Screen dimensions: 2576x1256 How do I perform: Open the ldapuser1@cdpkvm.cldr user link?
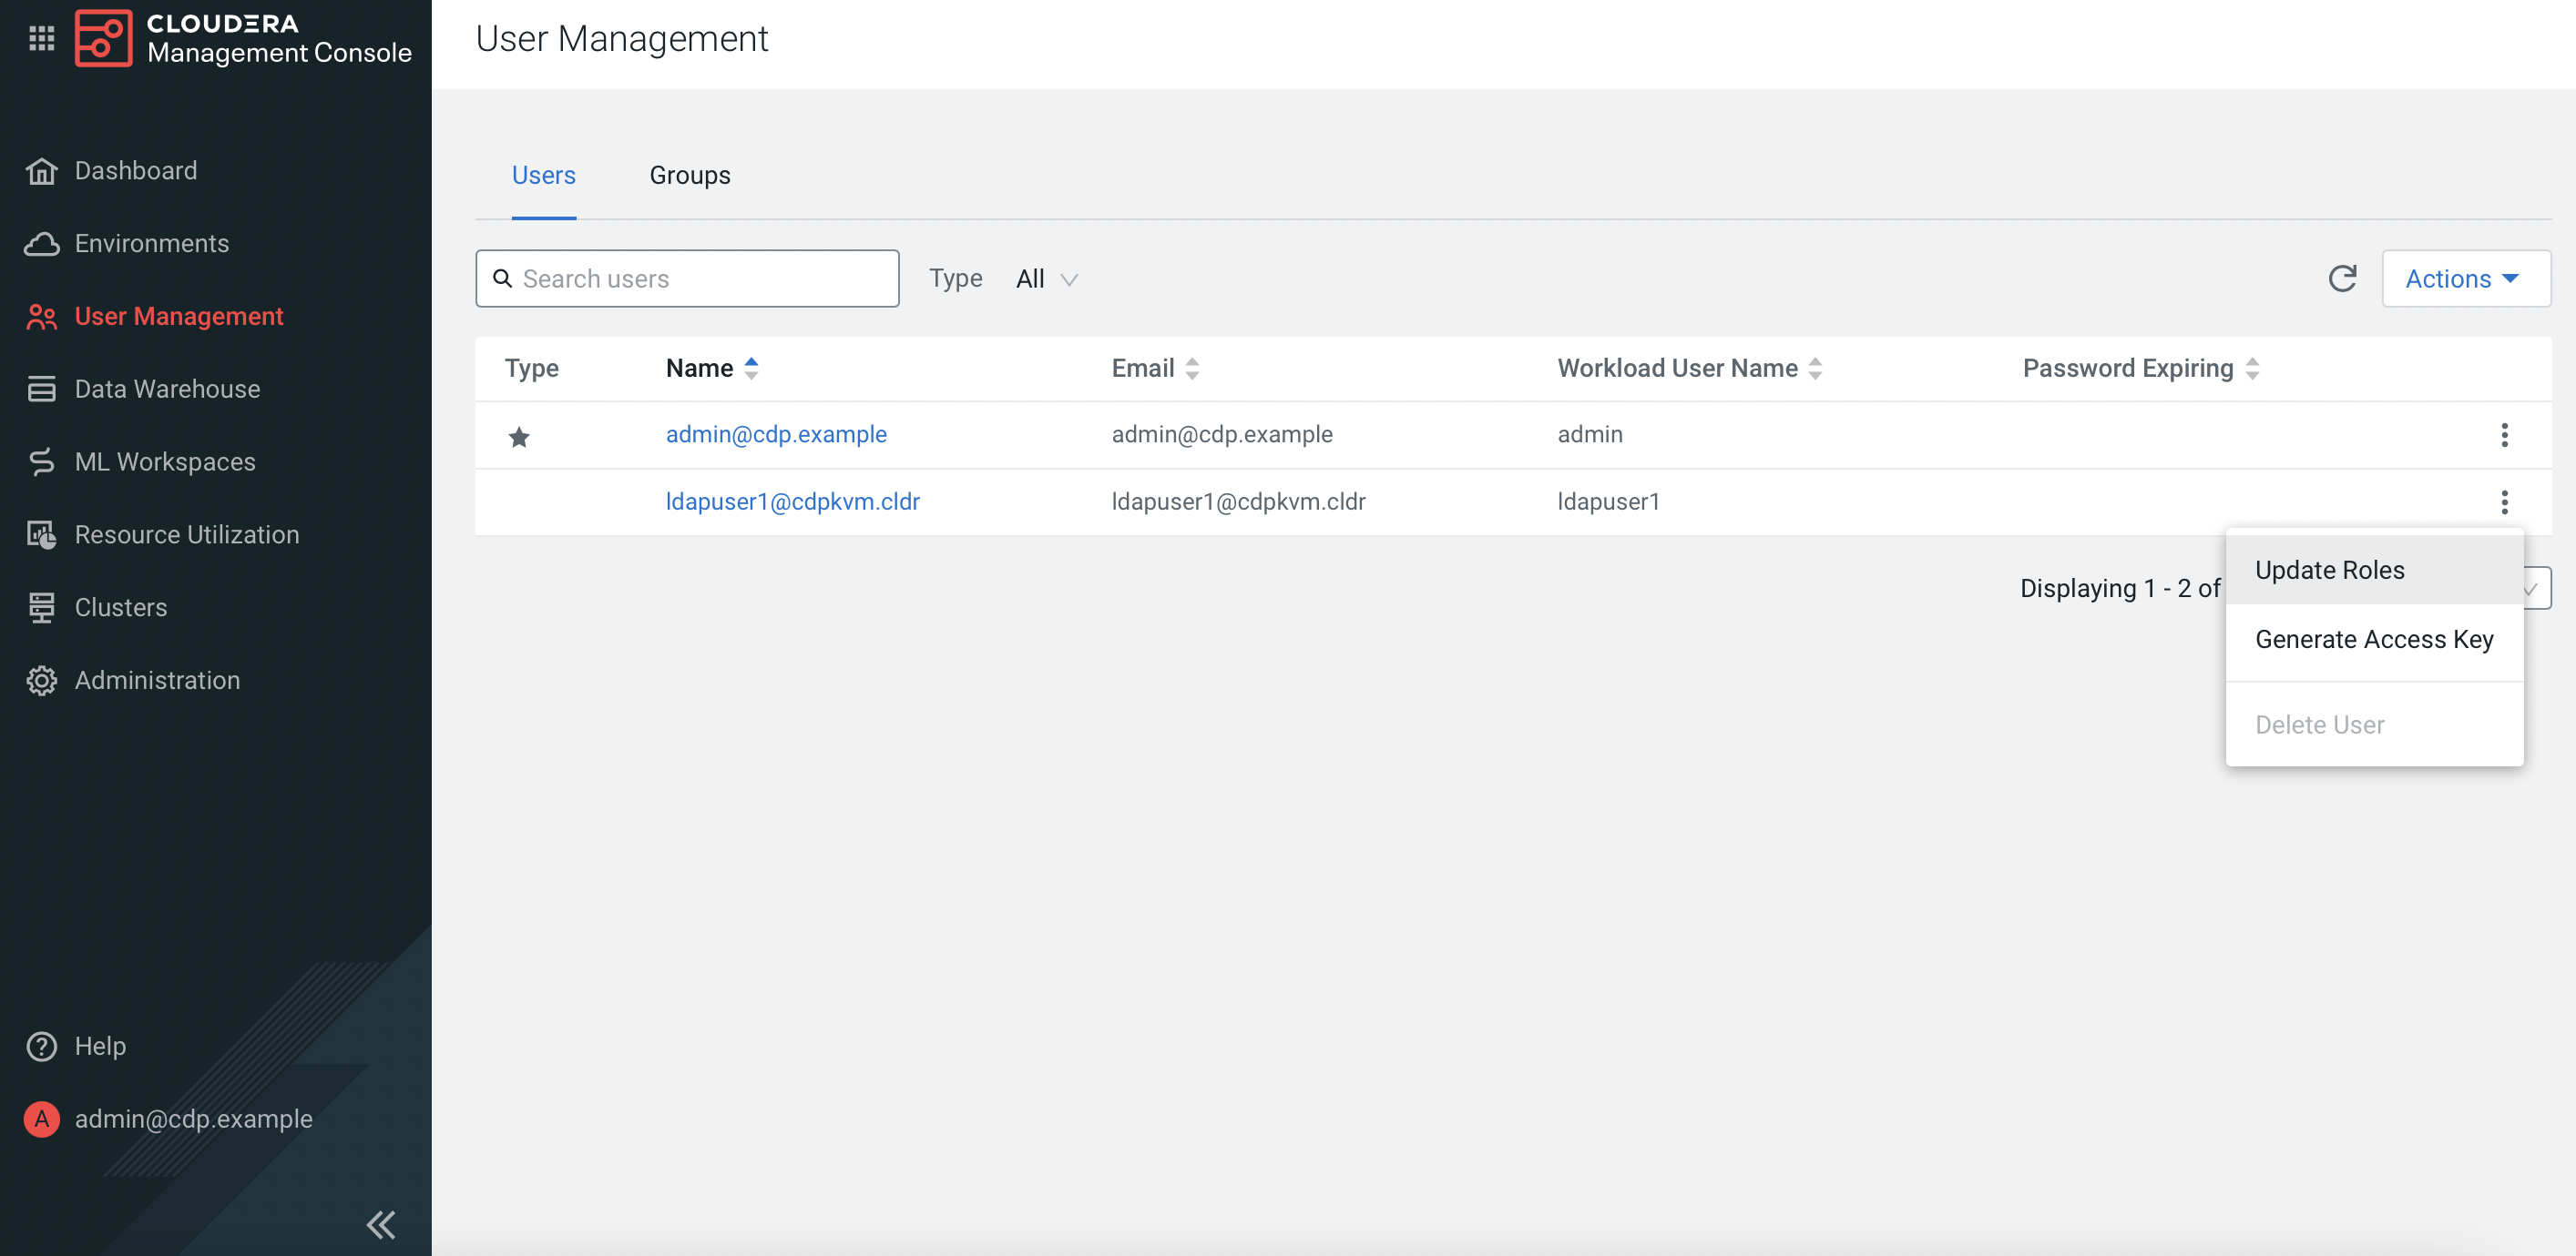point(792,501)
